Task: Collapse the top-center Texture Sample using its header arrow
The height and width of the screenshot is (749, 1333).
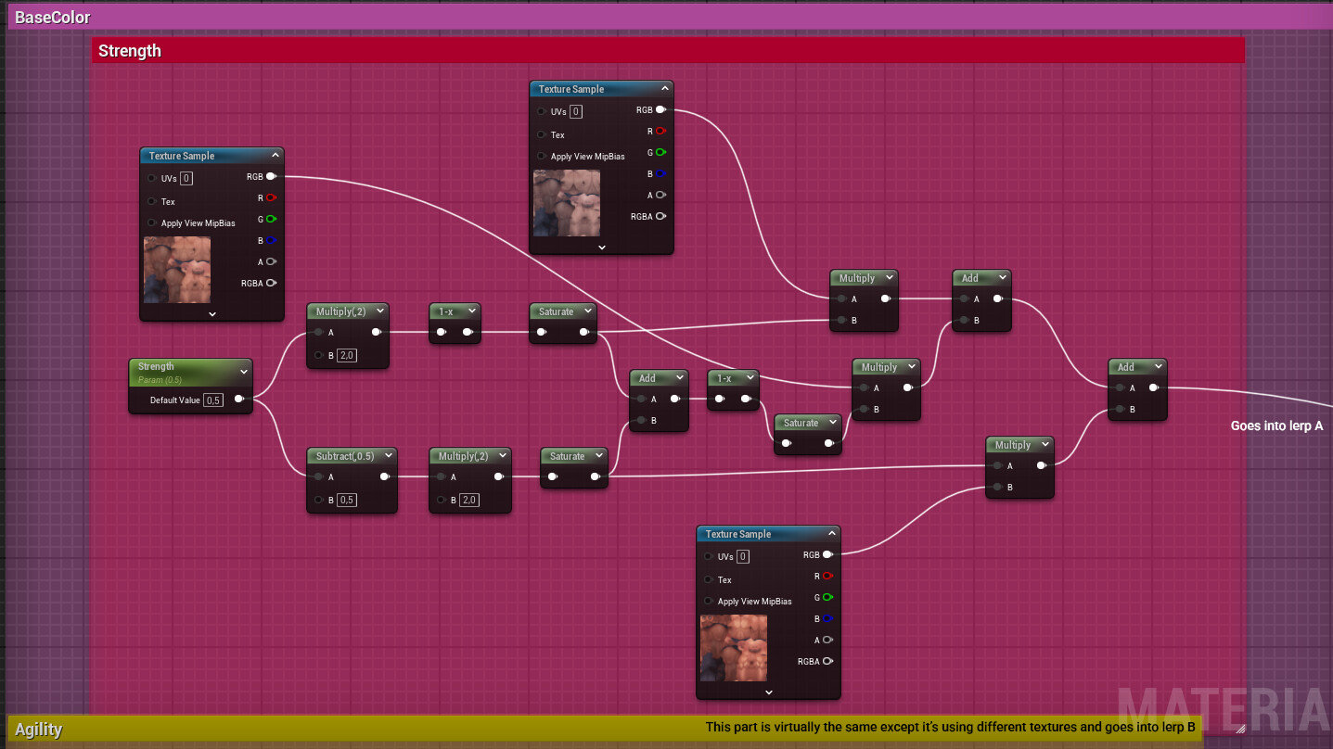Action: pyautogui.click(x=665, y=89)
